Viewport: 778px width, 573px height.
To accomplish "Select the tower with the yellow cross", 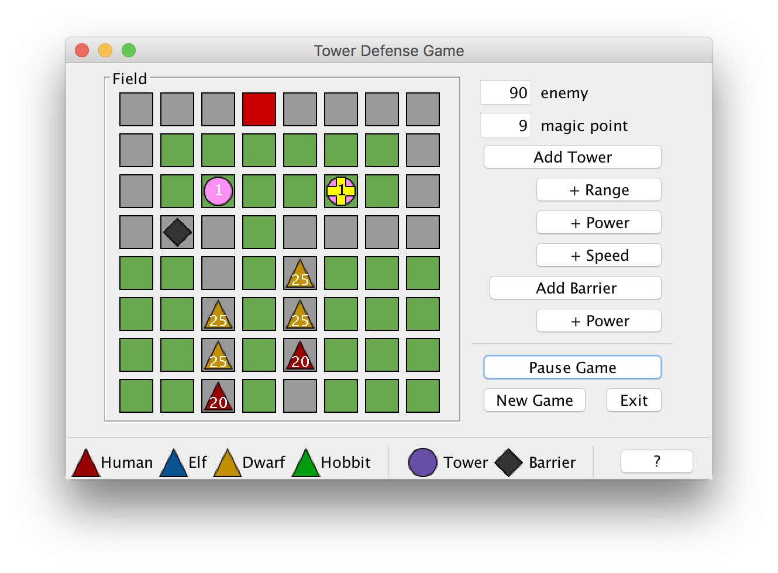I will 341,191.
